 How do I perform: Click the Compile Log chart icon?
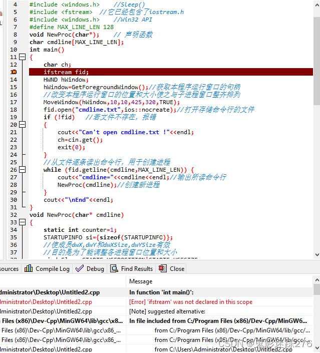click(x=29, y=268)
